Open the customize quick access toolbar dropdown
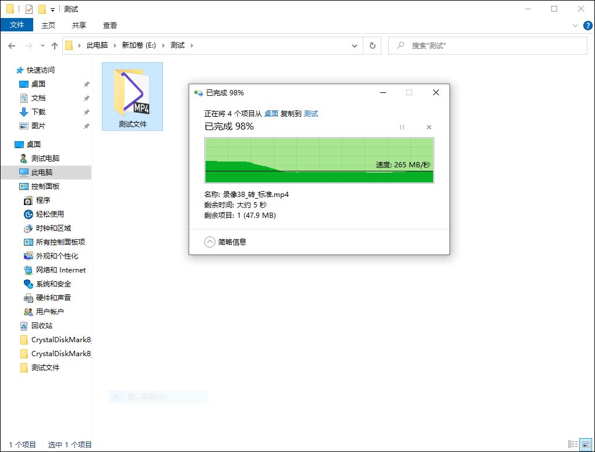 [53, 10]
